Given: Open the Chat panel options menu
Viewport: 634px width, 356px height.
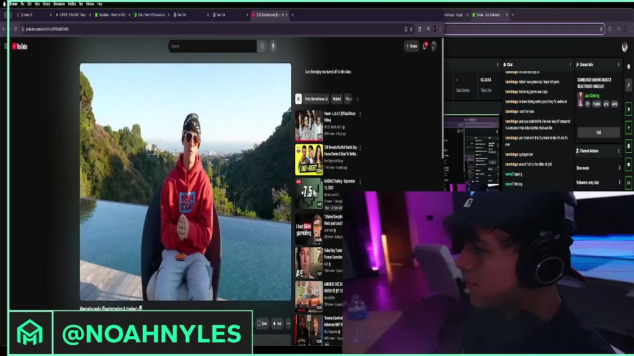Looking at the screenshot, I should (570, 65).
